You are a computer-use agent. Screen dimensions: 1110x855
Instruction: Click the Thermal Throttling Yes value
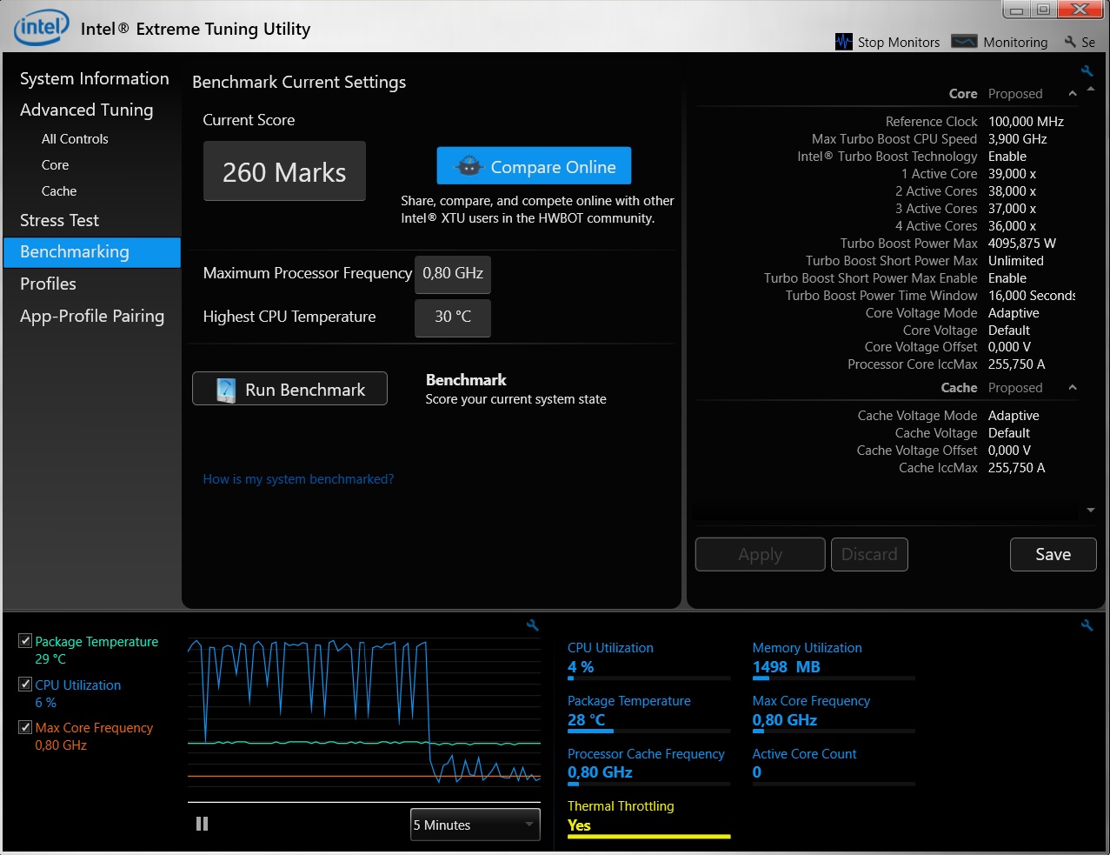579,825
